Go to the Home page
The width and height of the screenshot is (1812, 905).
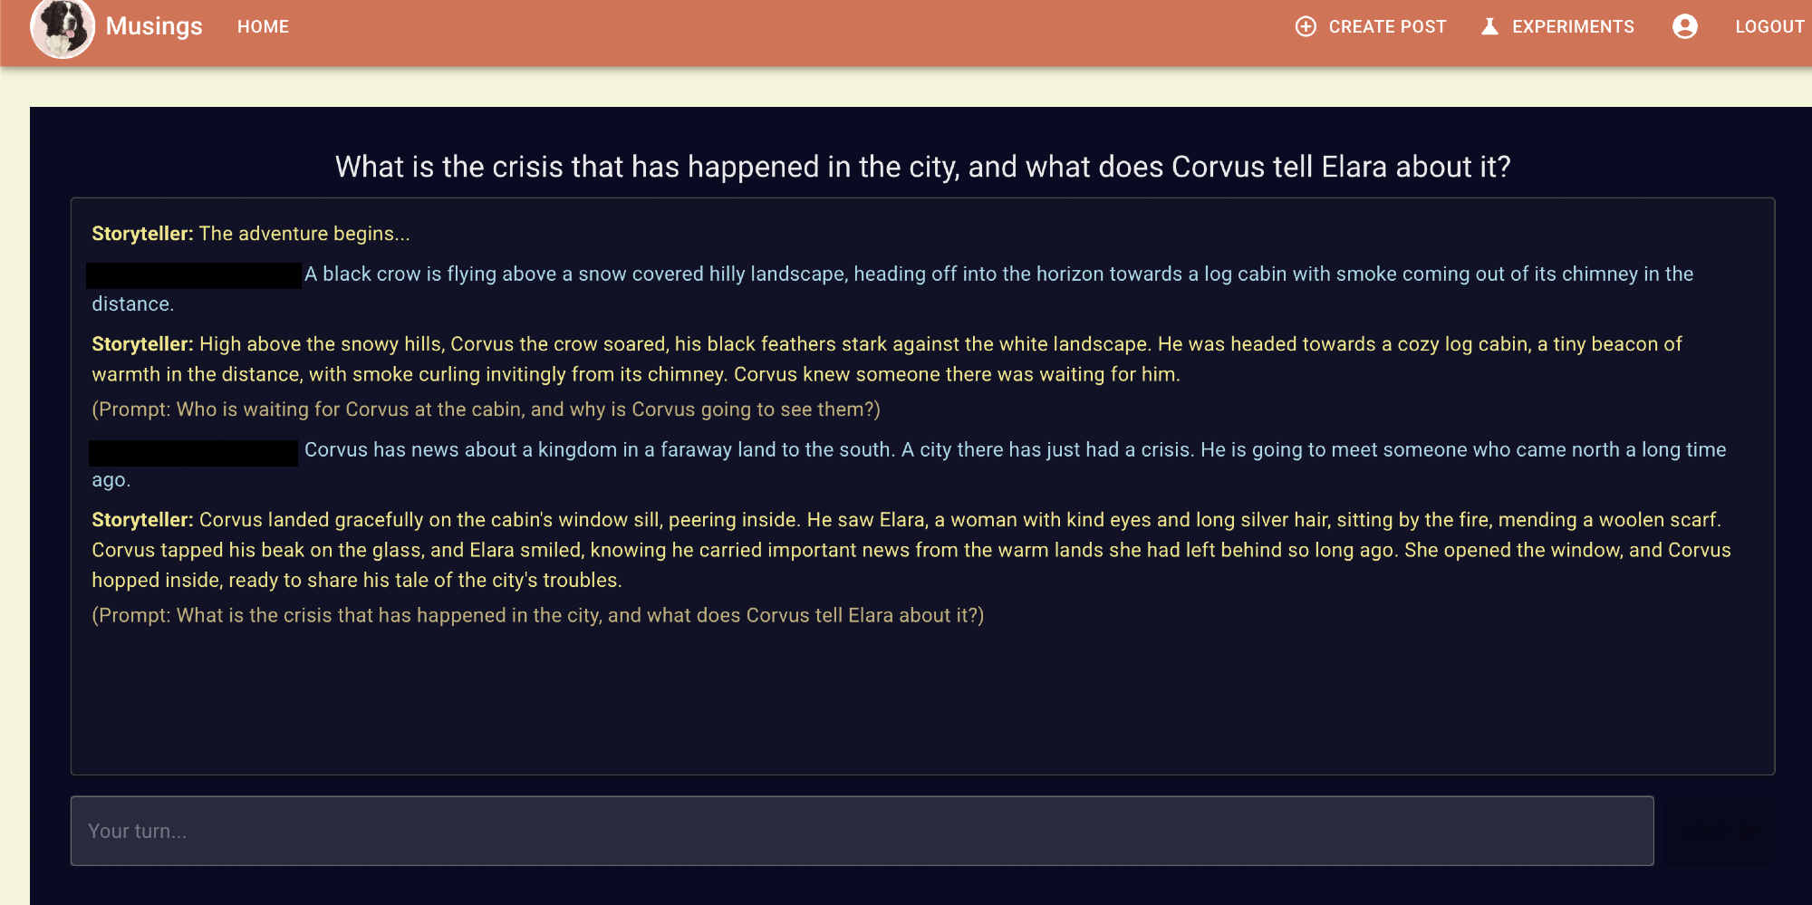263,27
